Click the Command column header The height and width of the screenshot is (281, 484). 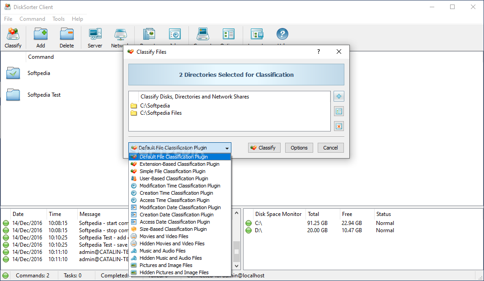[x=41, y=57]
